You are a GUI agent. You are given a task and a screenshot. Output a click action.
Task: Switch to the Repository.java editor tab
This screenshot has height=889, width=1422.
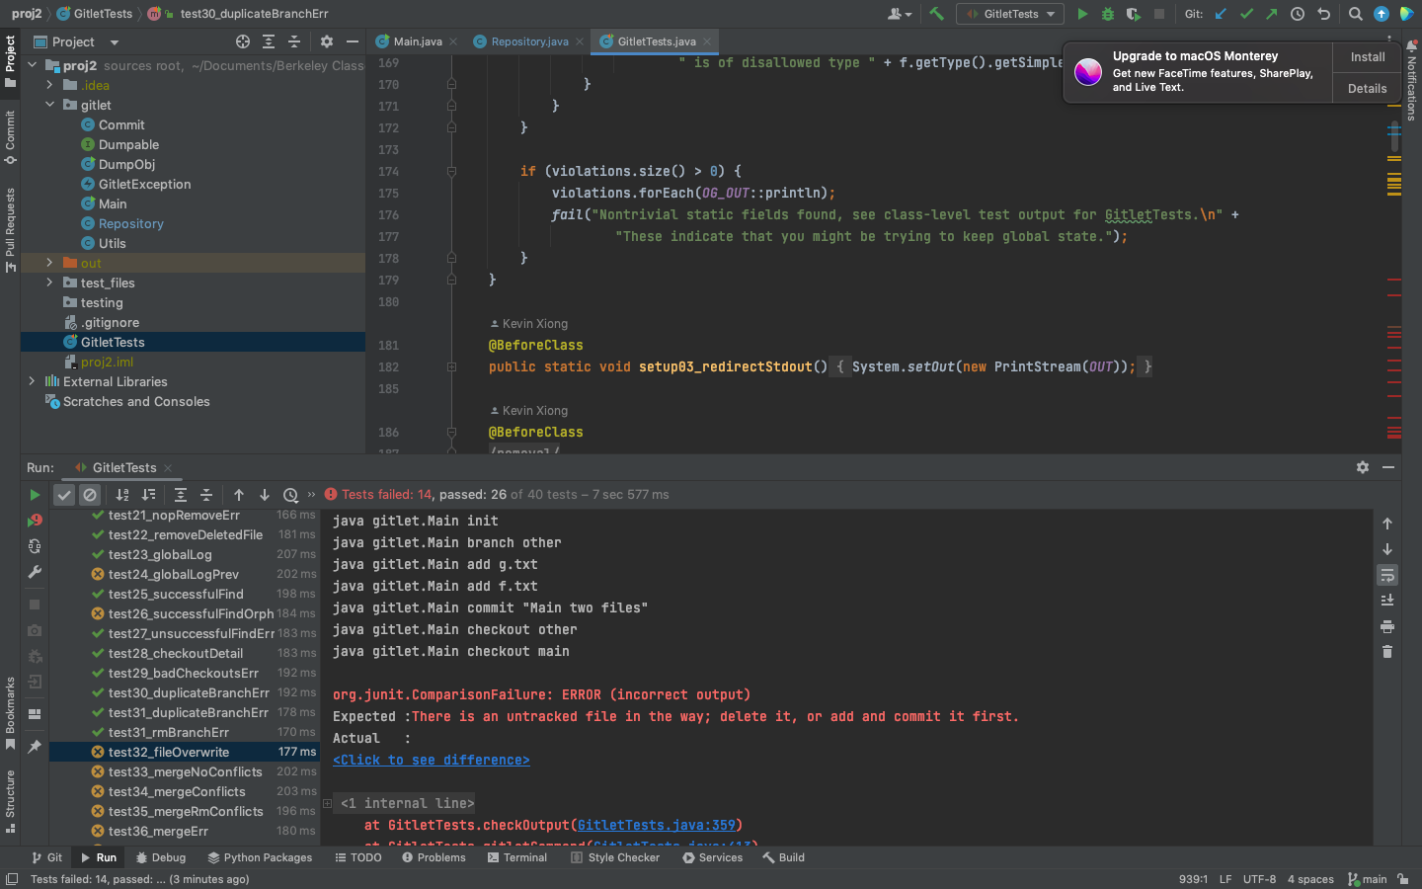(528, 41)
